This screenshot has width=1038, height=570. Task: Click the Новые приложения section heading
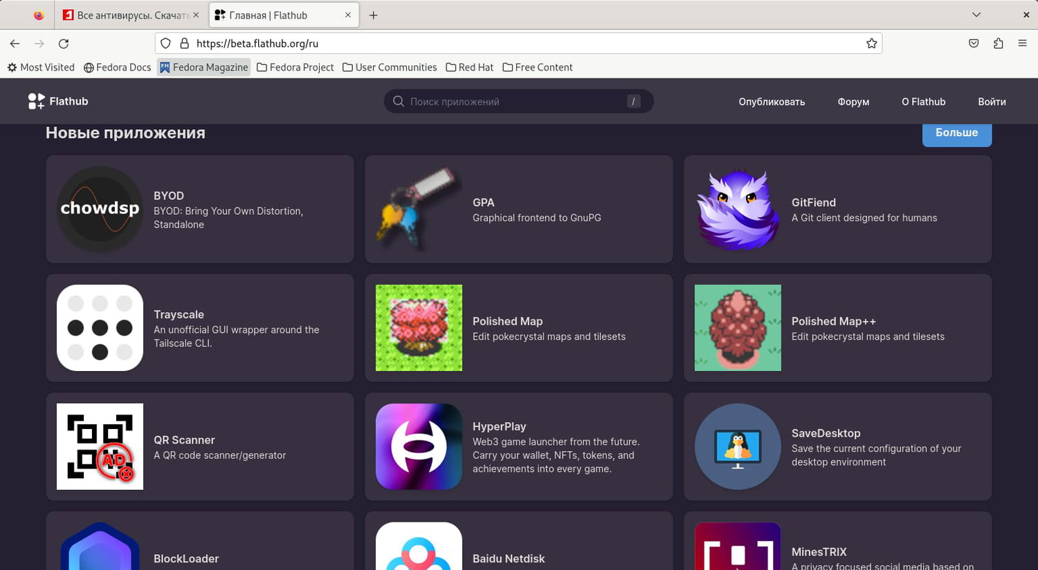125,133
